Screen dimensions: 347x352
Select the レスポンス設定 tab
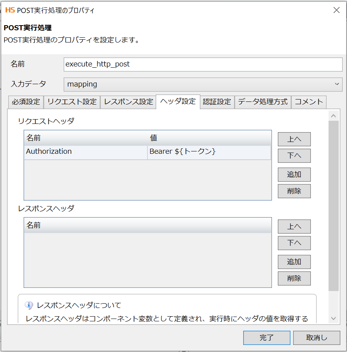pos(129,102)
